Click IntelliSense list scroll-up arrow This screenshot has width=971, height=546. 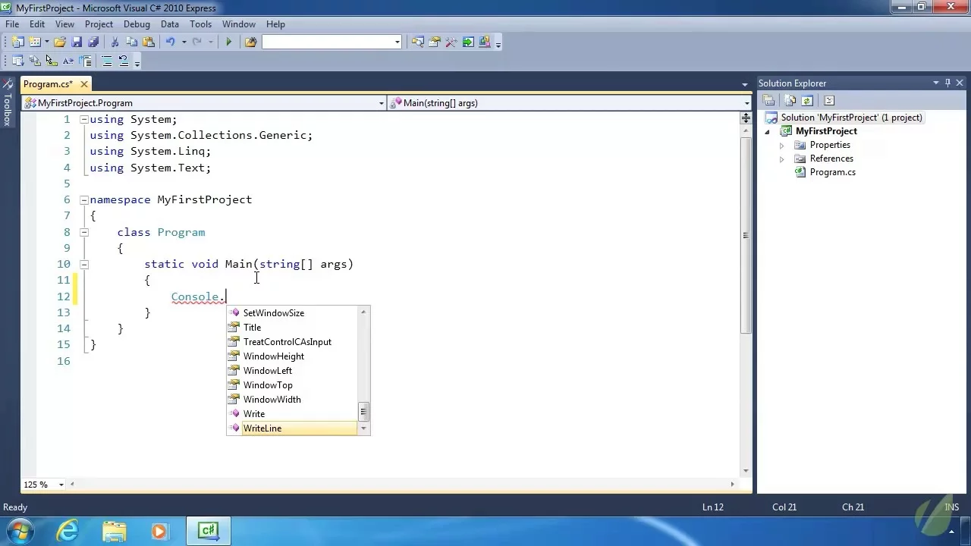(x=364, y=312)
